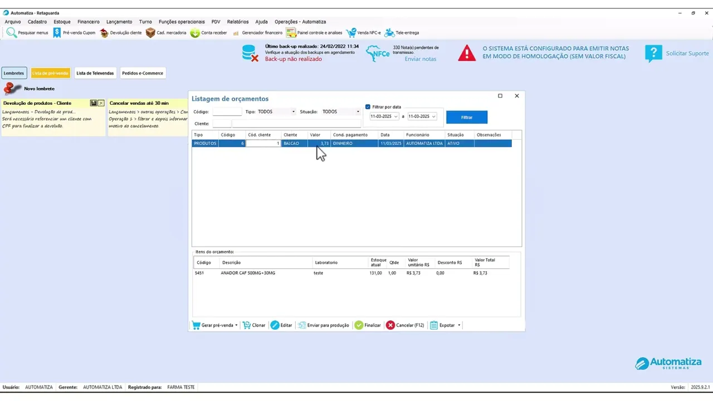Open the Estoque menu
Viewport: 713px width, 401px height.
[x=62, y=22]
